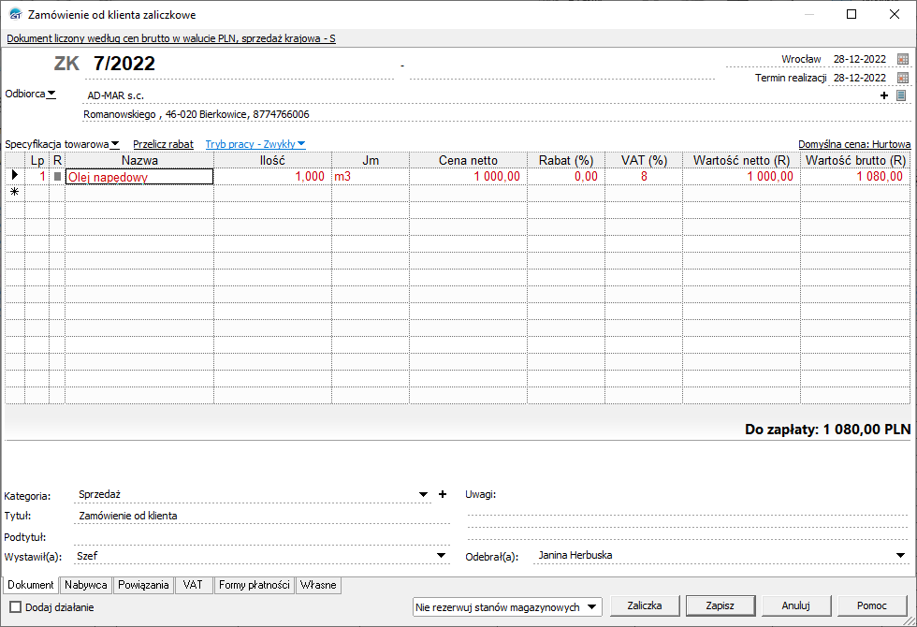This screenshot has width=917, height=627.
Task: Expand Odebrał(a) dropdown arrow
Action: tap(900, 556)
